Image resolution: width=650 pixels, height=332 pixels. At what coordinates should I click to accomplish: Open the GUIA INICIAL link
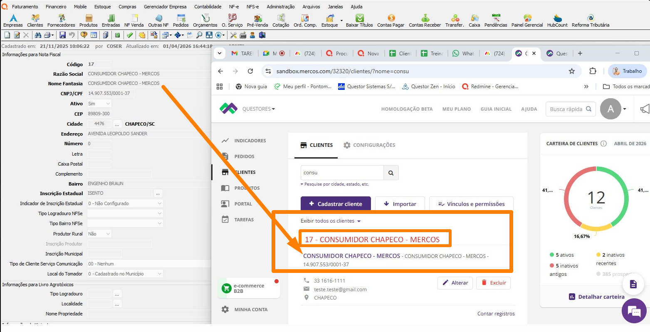pyautogui.click(x=496, y=109)
